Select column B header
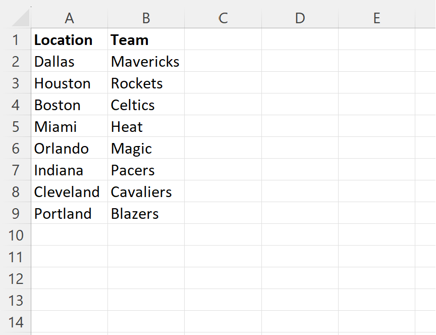Screen dimensions: 436x335 [146, 18]
